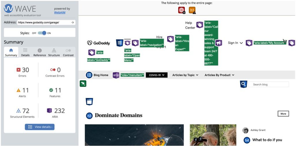
Task: Open the ship article thumbnail
Action: (134, 135)
